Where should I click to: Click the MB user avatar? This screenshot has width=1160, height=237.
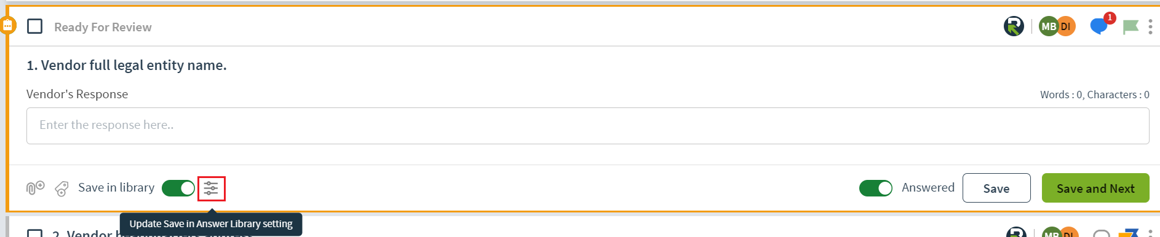point(1049,26)
